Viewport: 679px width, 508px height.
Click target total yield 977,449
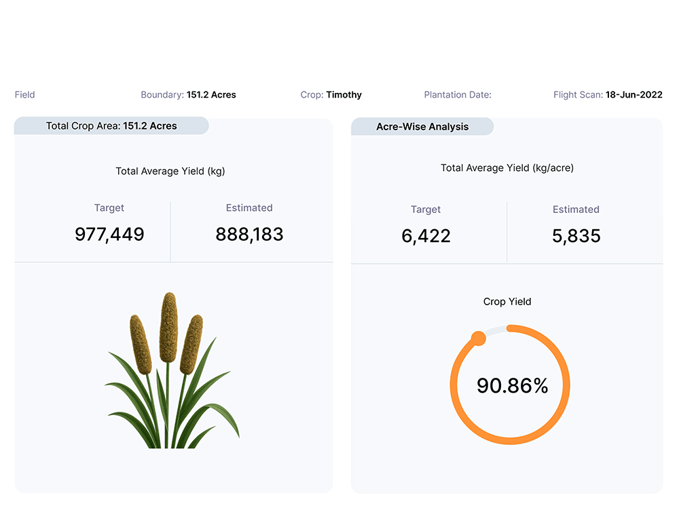109,235
